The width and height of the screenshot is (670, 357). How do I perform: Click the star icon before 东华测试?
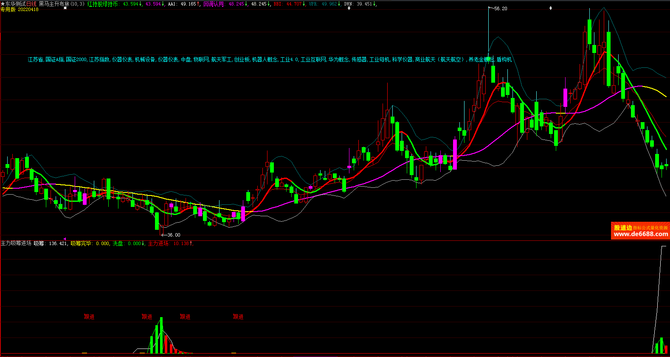[x=3, y=4]
